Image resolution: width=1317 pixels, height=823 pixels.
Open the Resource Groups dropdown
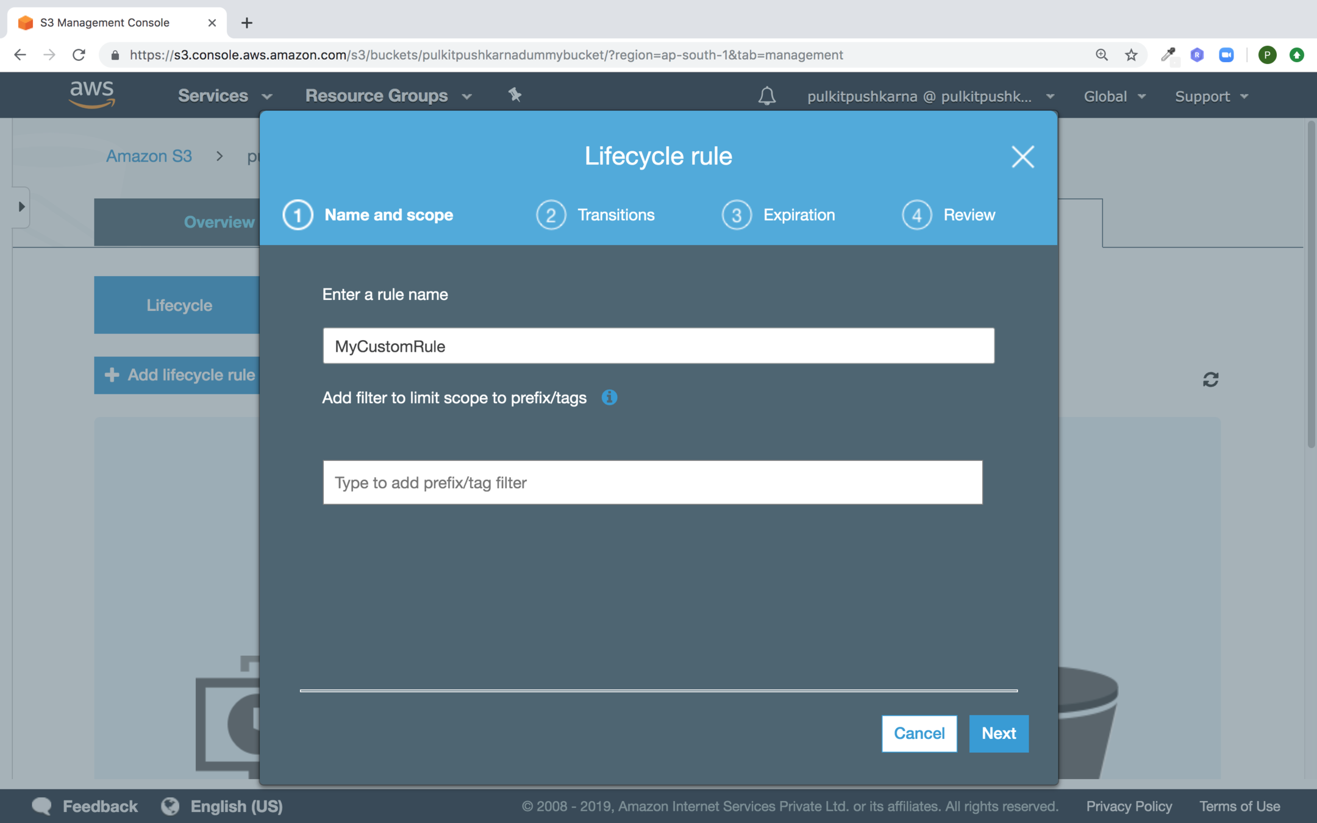coord(388,96)
